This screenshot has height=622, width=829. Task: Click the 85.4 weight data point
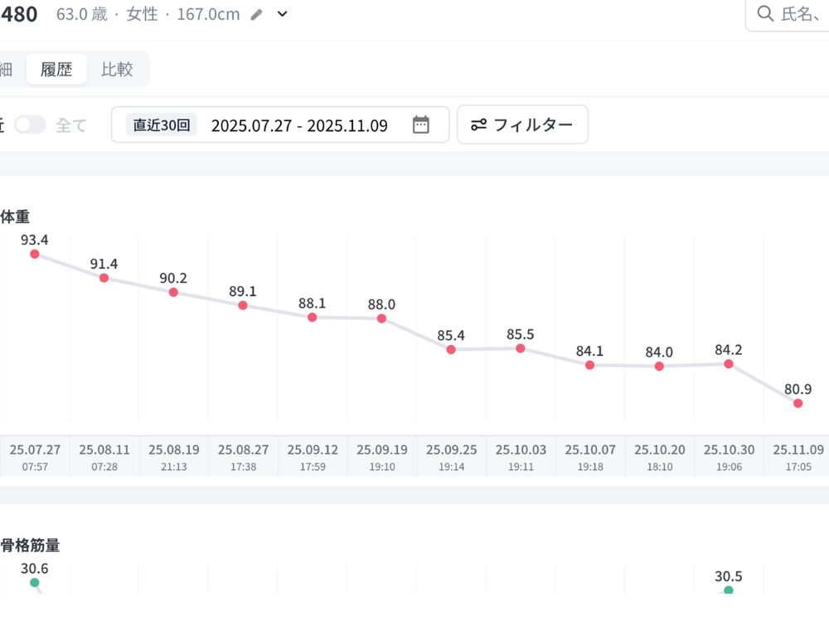[x=451, y=350]
